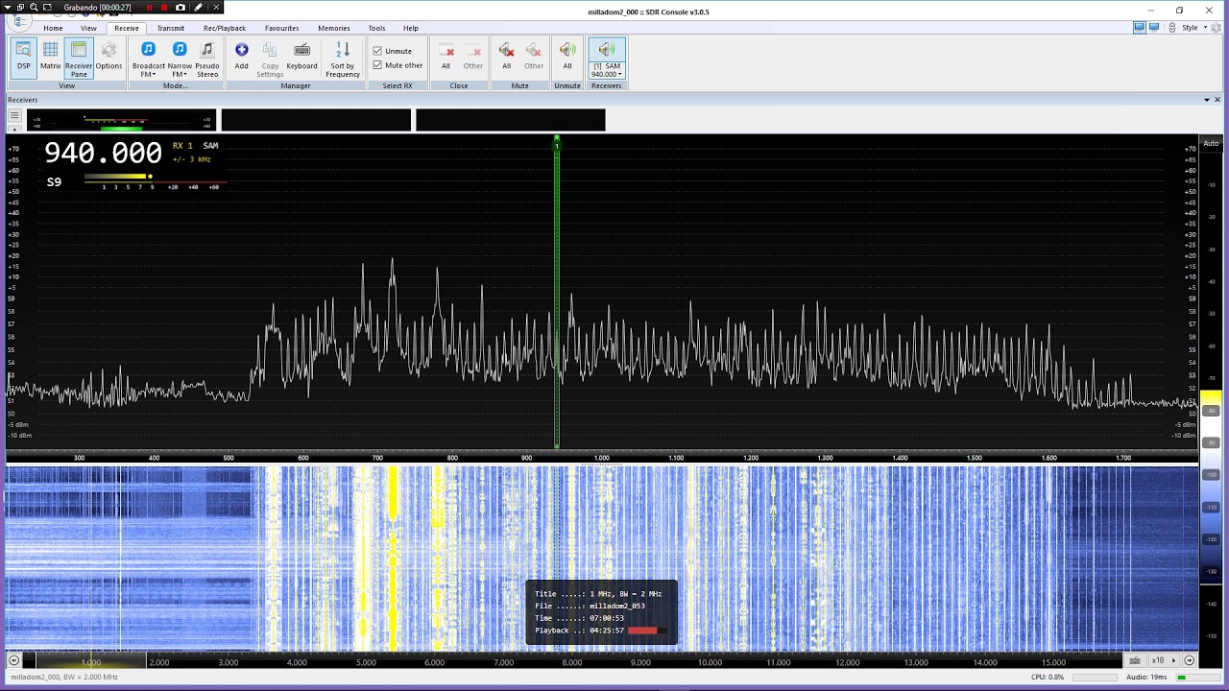
Task: Toggle the Receiver Pane button
Action: tap(79, 58)
